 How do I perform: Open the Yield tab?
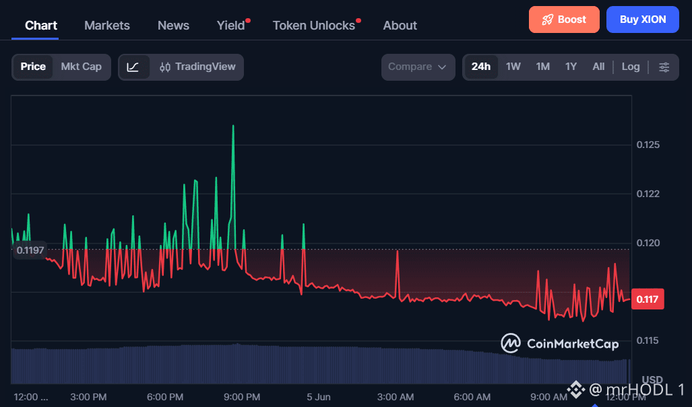click(x=231, y=26)
